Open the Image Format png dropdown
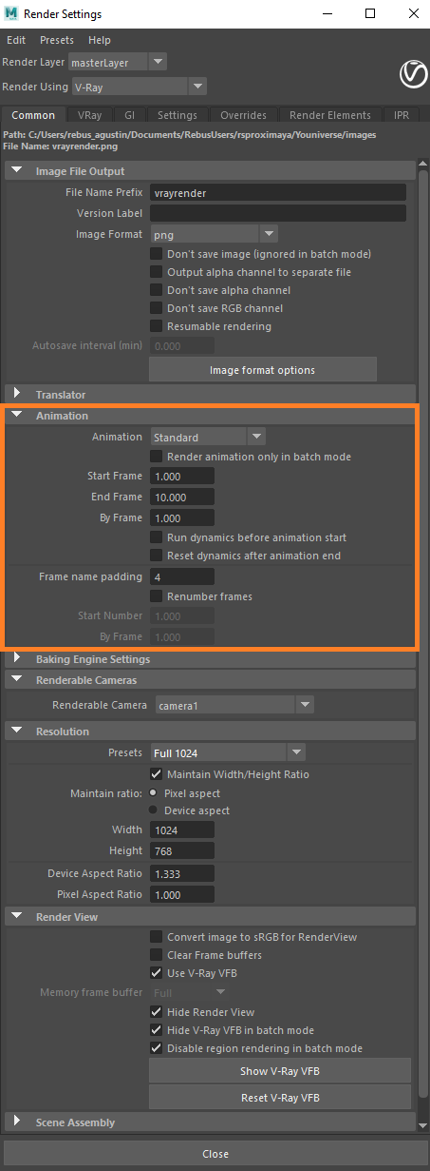This screenshot has height=1171, width=430. [x=214, y=234]
